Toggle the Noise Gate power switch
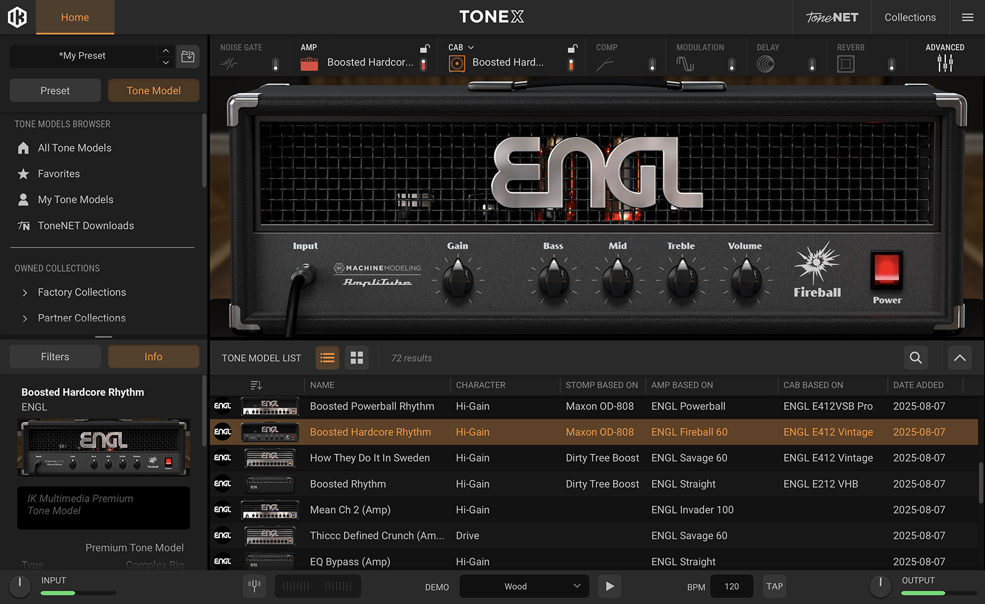The height and width of the screenshot is (604, 985). click(275, 64)
